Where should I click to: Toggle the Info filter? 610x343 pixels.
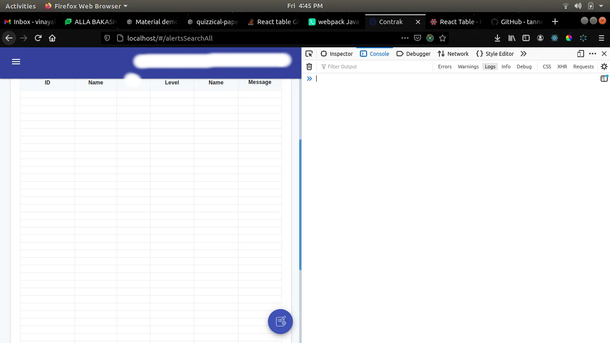click(x=506, y=67)
